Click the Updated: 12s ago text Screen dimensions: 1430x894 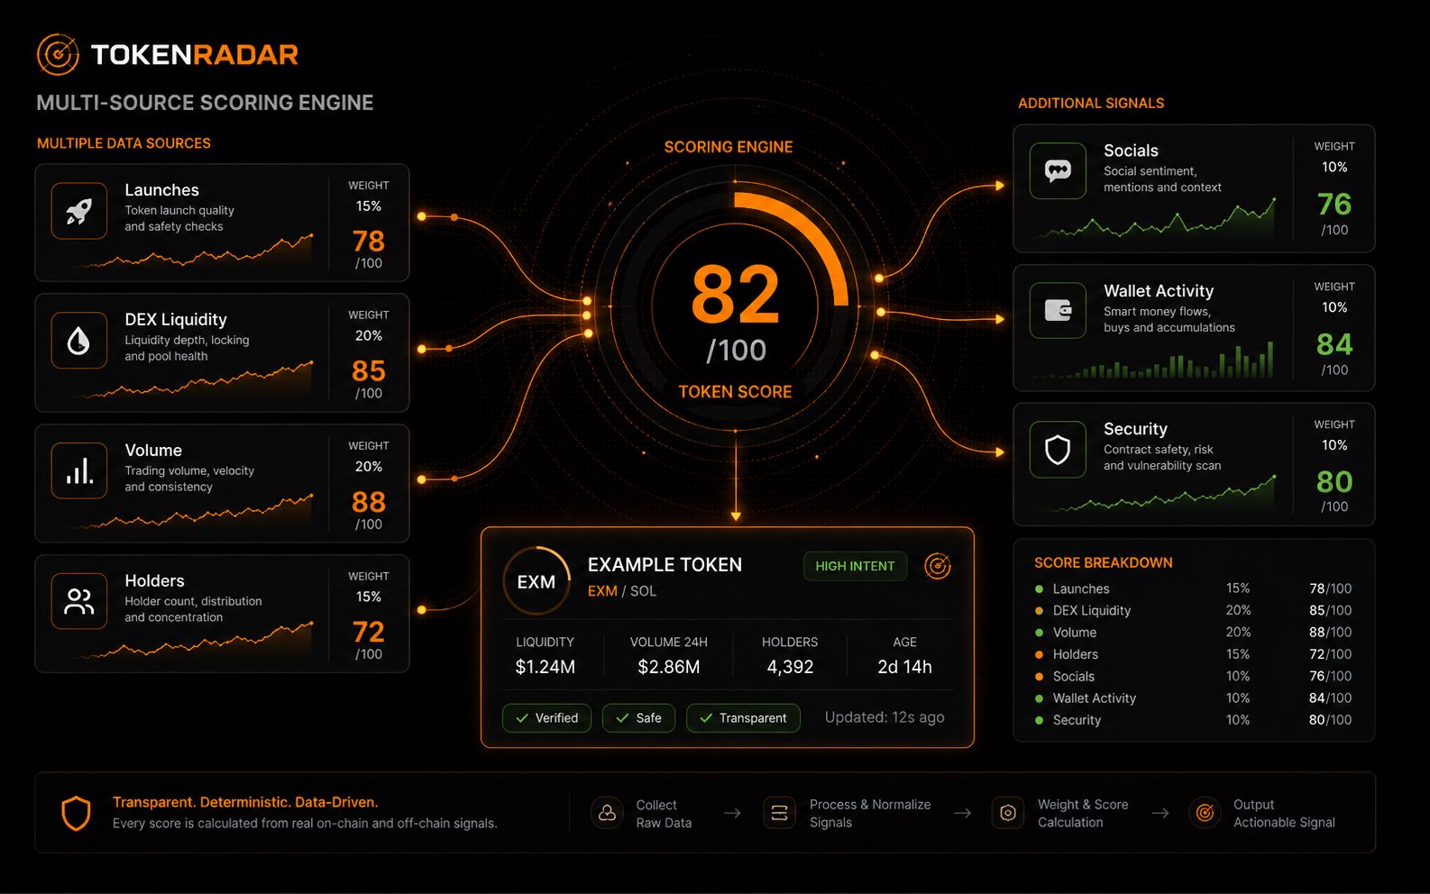pyautogui.click(x=885, y=717)
